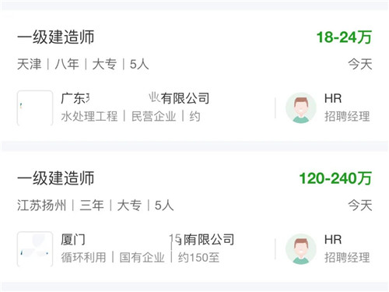This screenshot has height=292, width=389.
Task: Click 循环利用 industry tag
Action: pyautogui.click(x=83, y=258)
